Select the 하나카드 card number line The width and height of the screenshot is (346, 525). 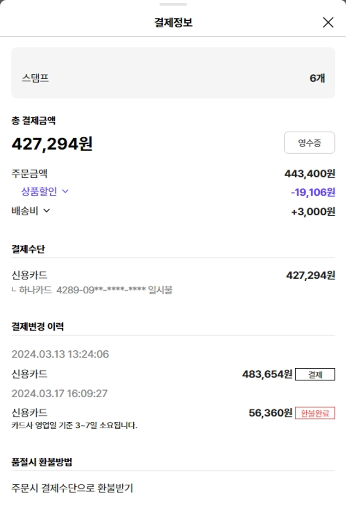click(x=92, y=290)
